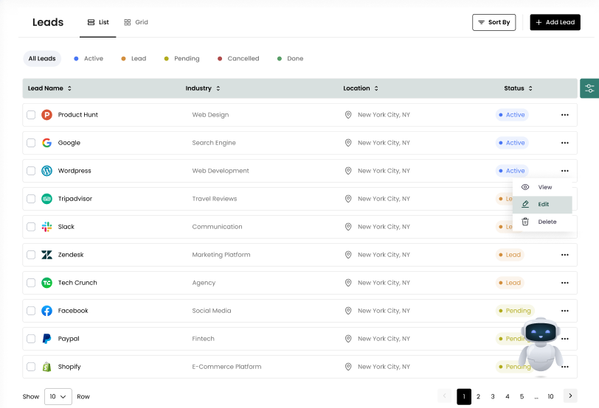Viewport: 599px width, 408px height.
Task: Click the next page arrow icon
Action: click(x=569, y=396)
